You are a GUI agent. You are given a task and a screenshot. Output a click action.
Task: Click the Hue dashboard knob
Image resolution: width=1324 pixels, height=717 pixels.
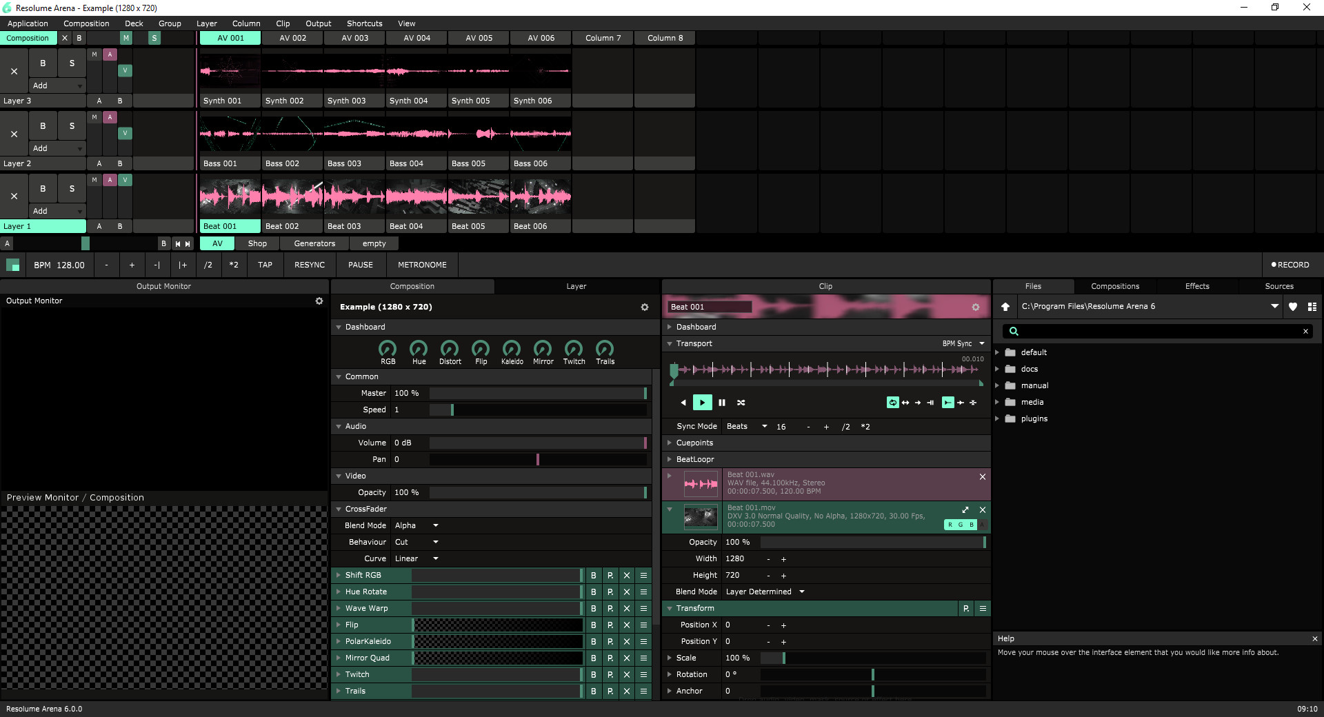pyautogui.click(x=419, y=349)
